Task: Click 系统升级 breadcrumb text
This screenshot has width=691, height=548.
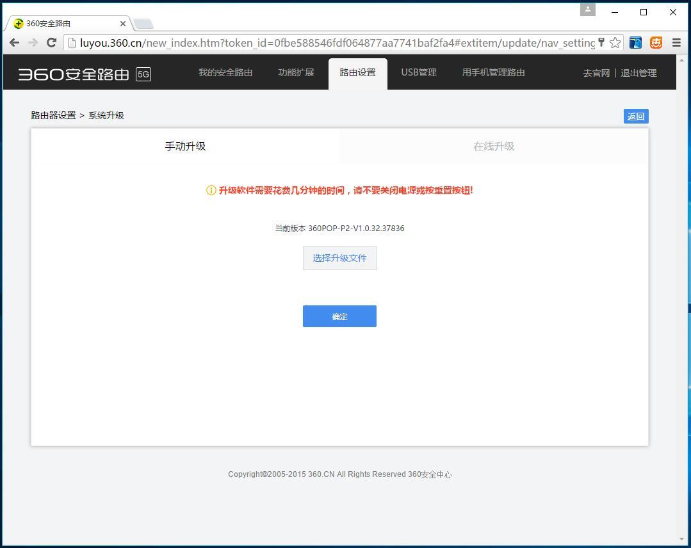Action: click(106, 115)
